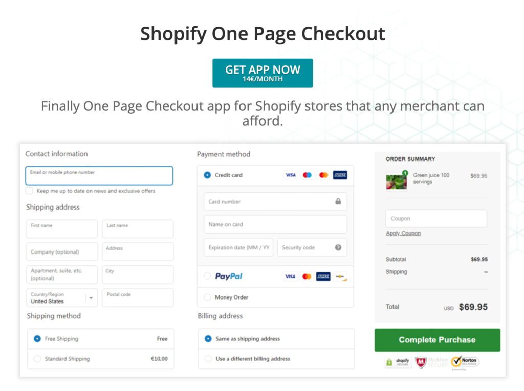Select Use a different billing address
Image resolution: width=524 pixels, height=391 pixels.
(x=208, y=359)
